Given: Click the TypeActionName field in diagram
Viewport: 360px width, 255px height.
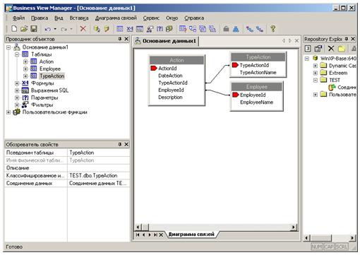Looking at the screenshot, I should [258, 73].
